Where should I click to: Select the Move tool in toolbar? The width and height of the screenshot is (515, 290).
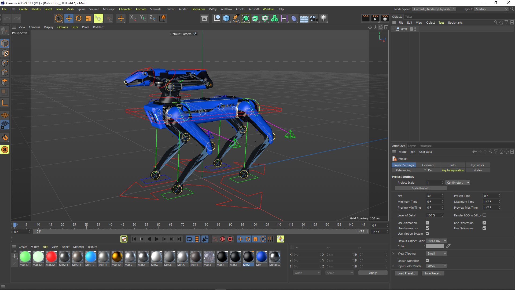69,18
